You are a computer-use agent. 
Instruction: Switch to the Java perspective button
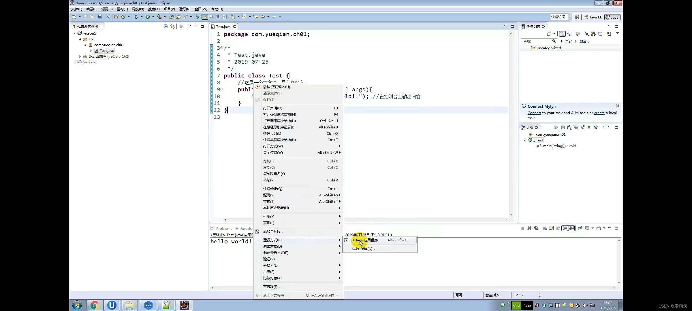[x=612, y=17]
